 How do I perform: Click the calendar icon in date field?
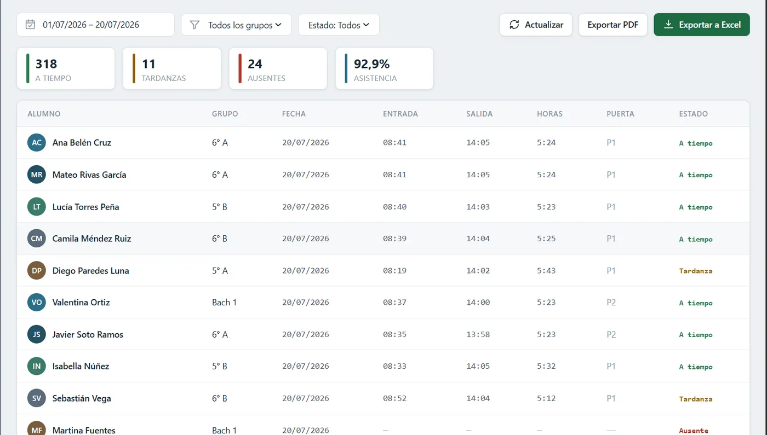tap(31, 25)
